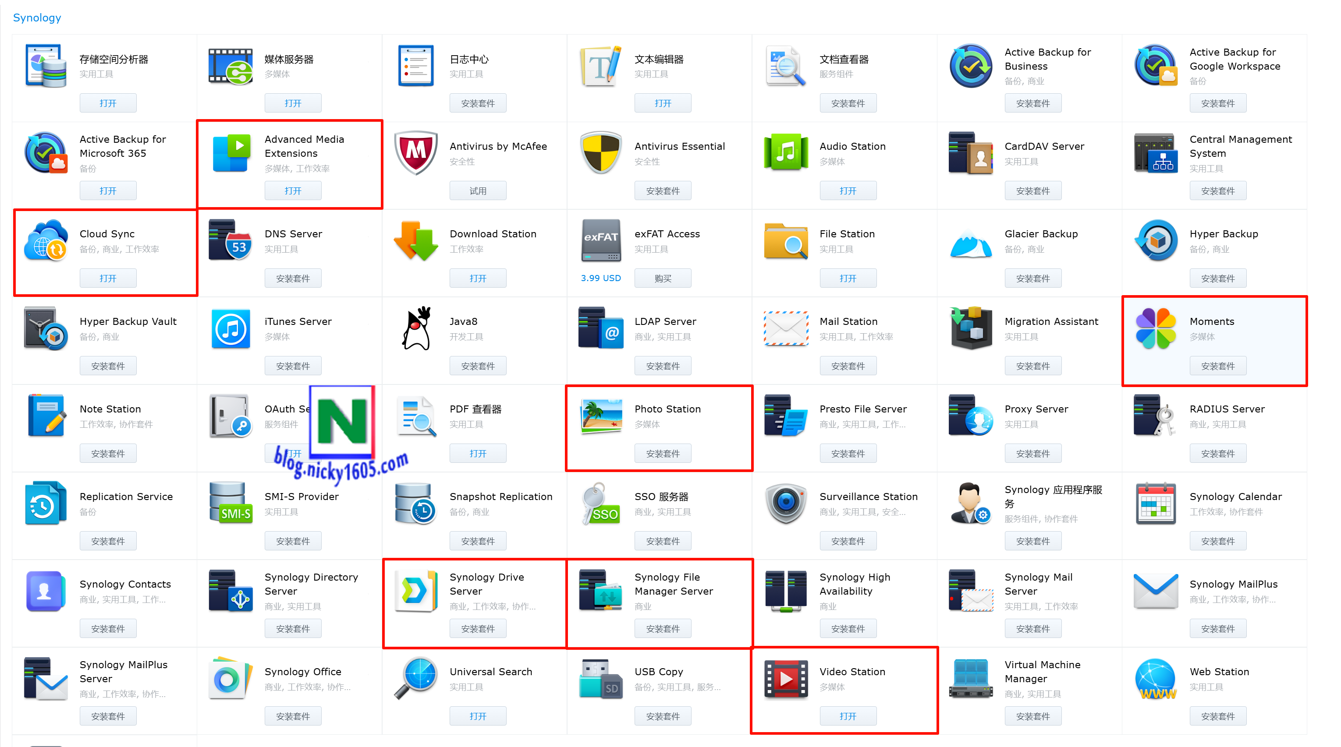Click the CardDAV Server icon
The image size is (1341, 747).
pos(971,153)
